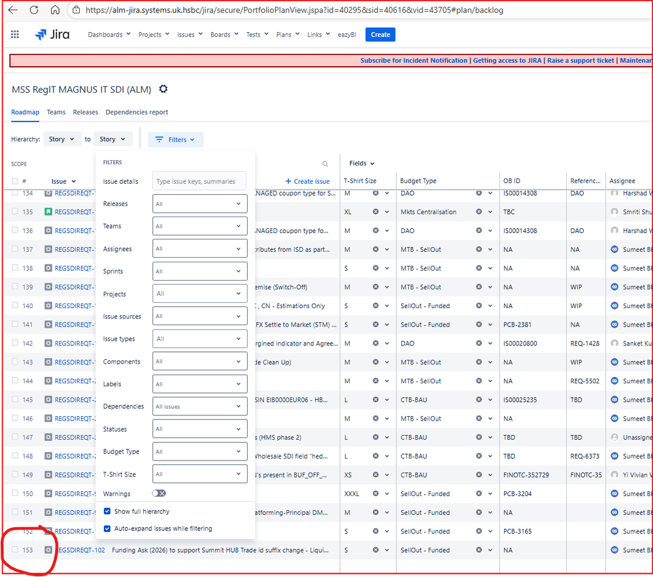The width and height of the screenshot is (653, 577).
Task: Click issue type icon of row 153
Action: (x=48, y=550)
